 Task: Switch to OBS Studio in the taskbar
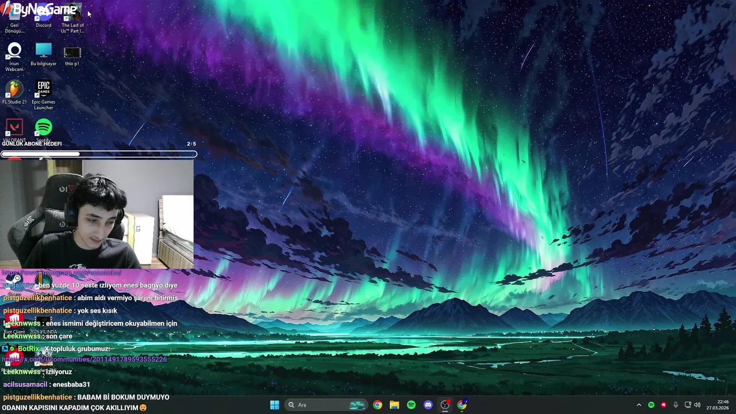point(445,405)
